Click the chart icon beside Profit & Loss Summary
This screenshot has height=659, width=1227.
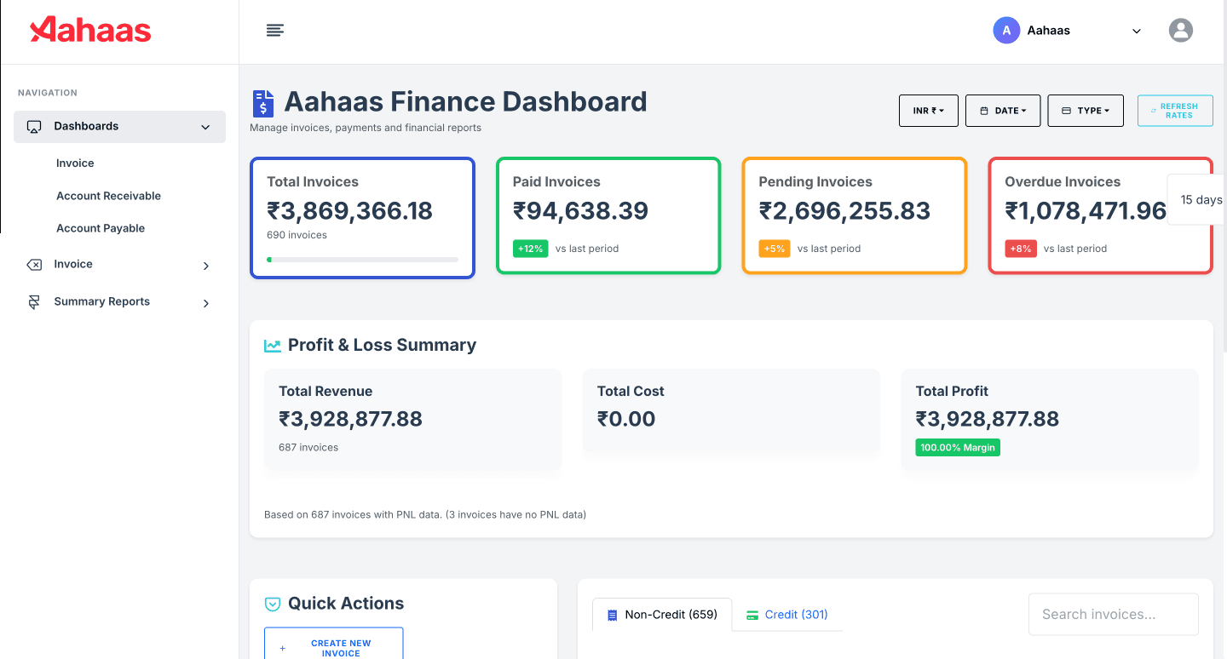click(272, 345)
